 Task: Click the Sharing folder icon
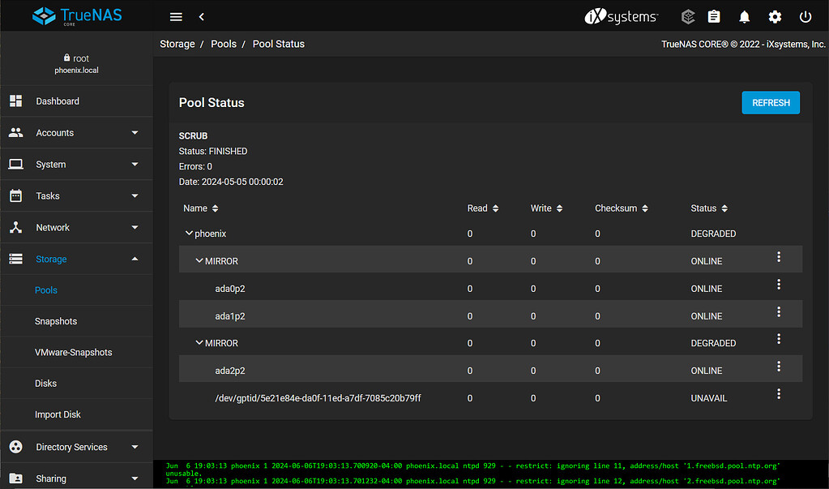[x=16, y=478]
